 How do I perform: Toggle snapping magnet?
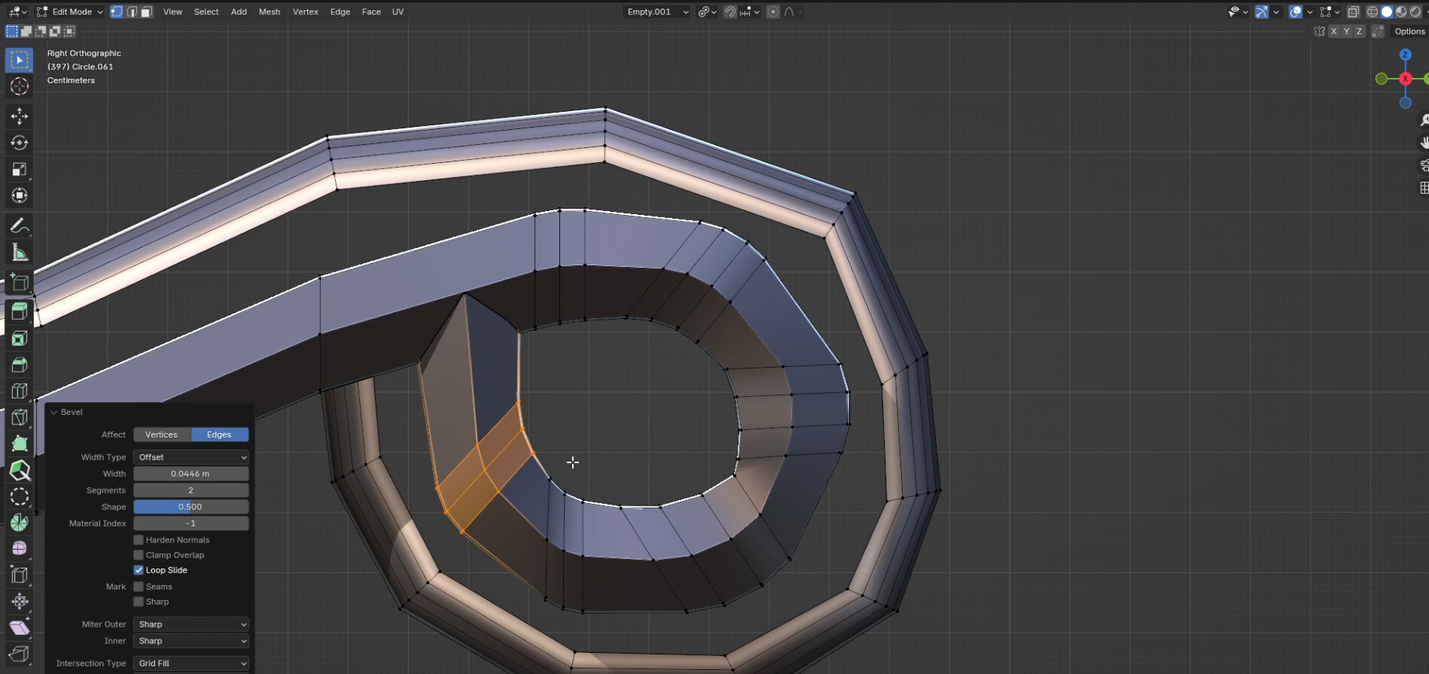point(730,12)
